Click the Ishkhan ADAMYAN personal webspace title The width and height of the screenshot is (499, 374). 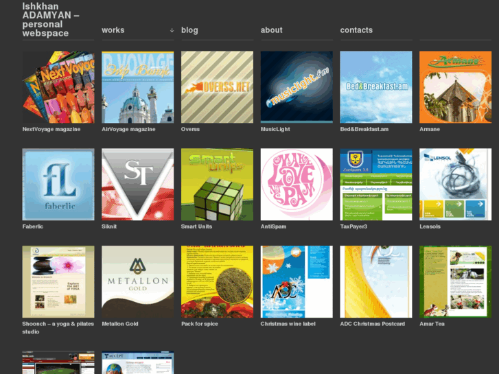pos(51,20)
